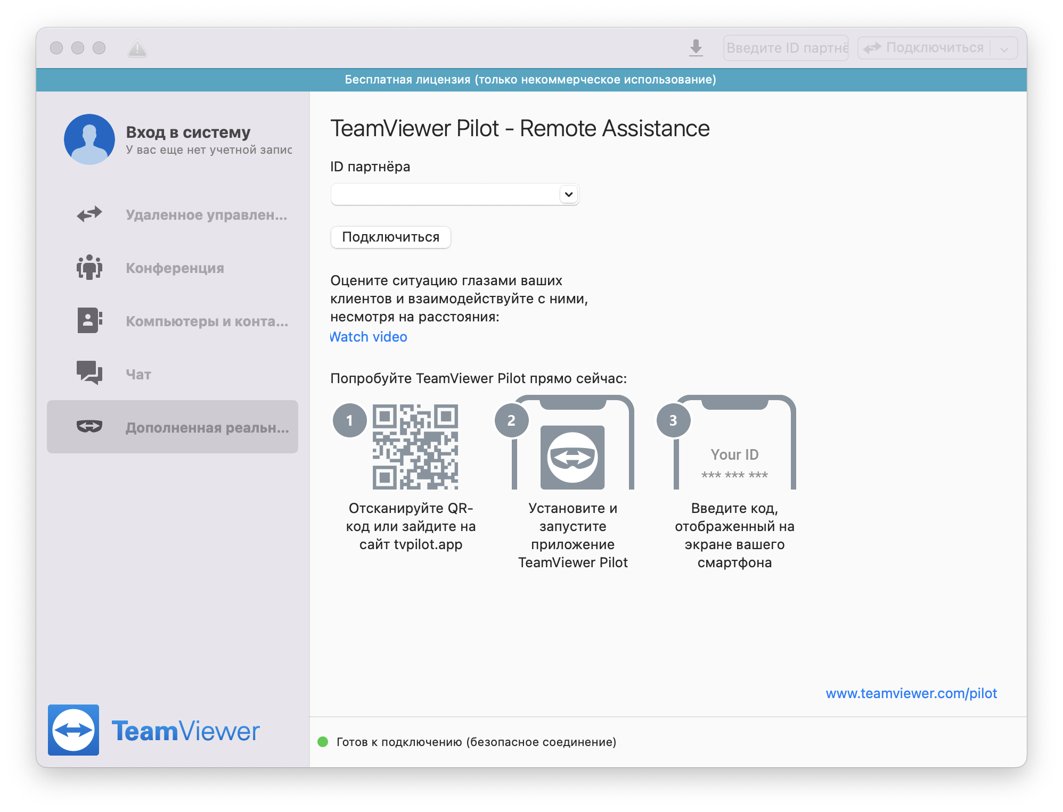This screenshot has width=1063, height=812.
Task: Click the Your ID phone illustration
Action: click(x=734, y=443)
